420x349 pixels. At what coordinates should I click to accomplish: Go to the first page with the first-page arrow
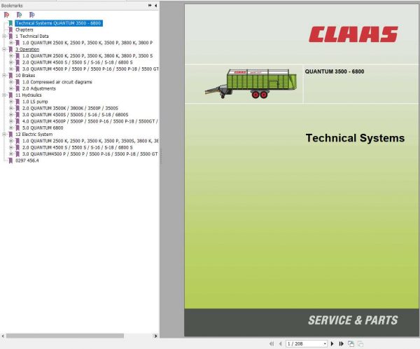(x=272, y=343)
